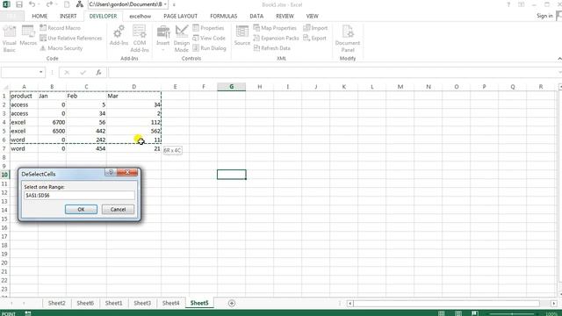Viewport: 562px width, 316px height.
Task: Click Expansion Packs
Action: (x=276, y=38)
